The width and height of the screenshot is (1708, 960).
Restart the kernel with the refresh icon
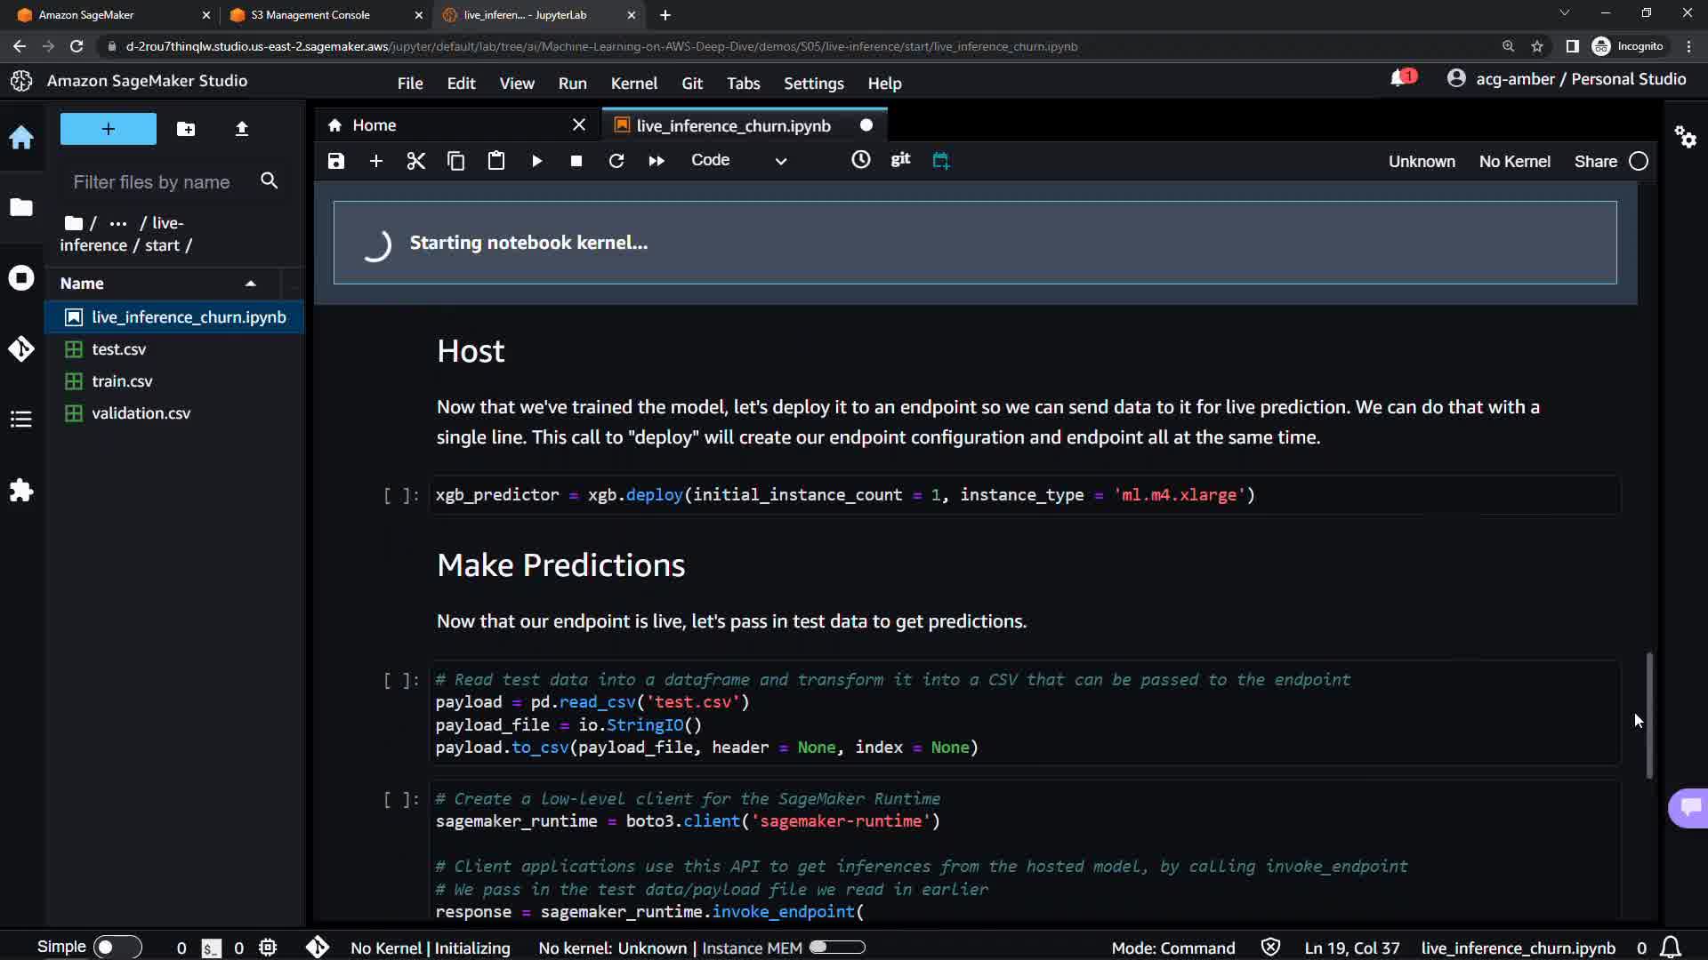tap(616, 161)
